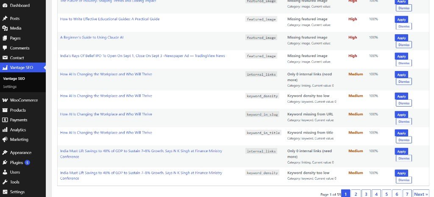Viewport: 434px width, 197px height.
Task: Go to pagination page 4
Action: (376, 194)
